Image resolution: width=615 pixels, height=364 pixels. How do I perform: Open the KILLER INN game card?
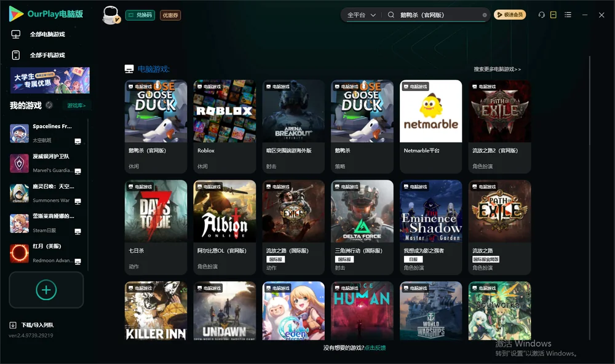pyautogui.click(x=156, y=311)
